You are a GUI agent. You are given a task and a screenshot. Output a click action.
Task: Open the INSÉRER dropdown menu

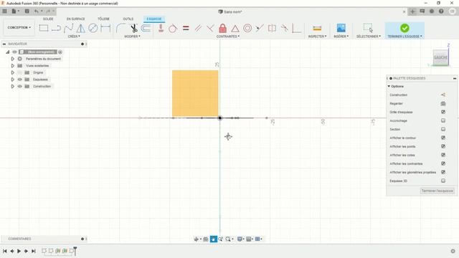coord(341,37)
